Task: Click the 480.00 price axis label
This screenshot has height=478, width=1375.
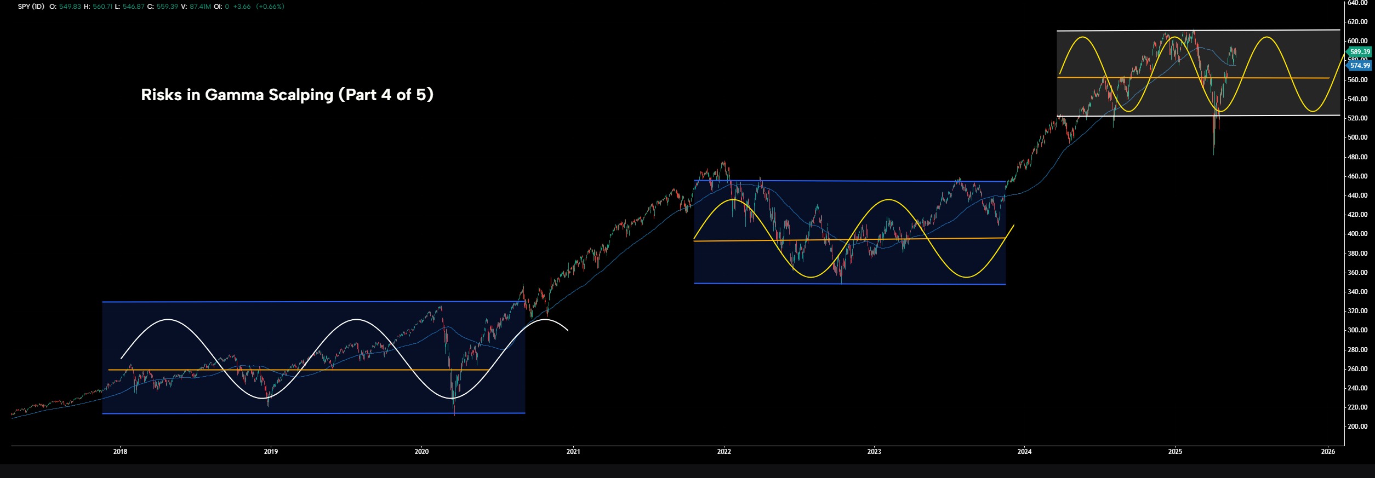Action: tap(1357, 157)
